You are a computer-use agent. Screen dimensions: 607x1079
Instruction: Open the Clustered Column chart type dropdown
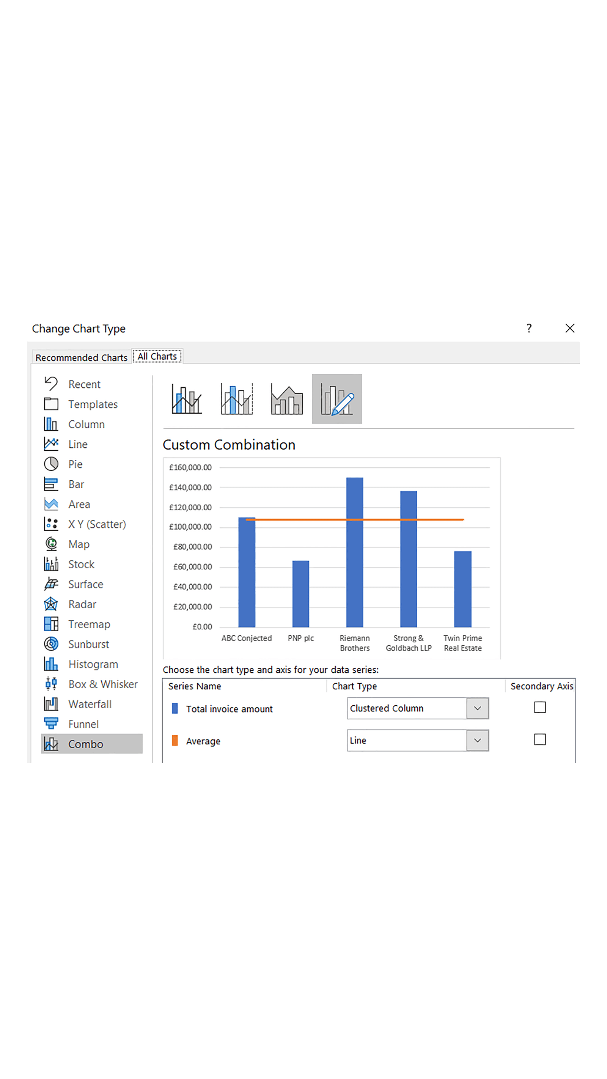pyautogui.click(x=477, y=708)
